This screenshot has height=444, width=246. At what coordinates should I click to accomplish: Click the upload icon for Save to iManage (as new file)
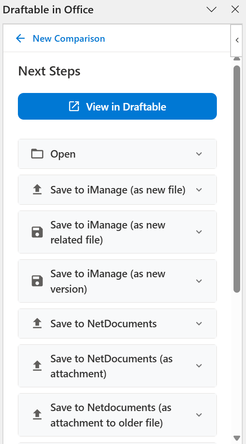click(x=37, y=190)
